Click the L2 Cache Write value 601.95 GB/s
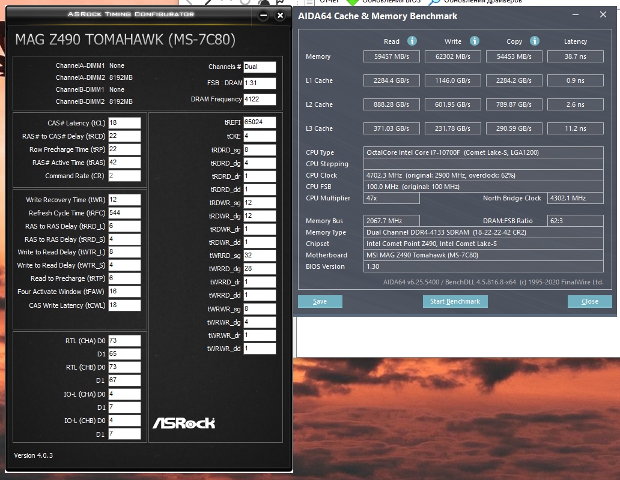This screenshot has height=480, width=620. pos(453,104)
